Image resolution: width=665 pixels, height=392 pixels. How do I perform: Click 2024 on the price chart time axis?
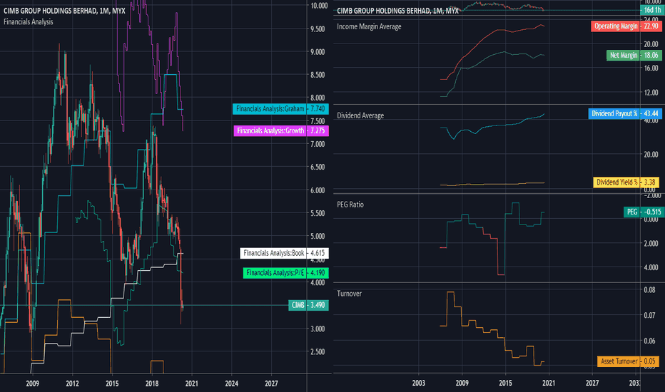(x=232, y=383)
